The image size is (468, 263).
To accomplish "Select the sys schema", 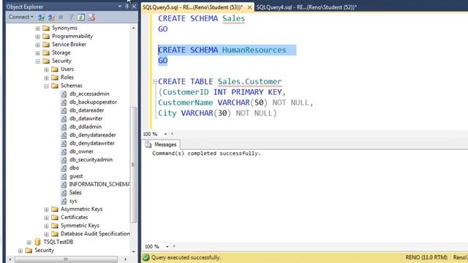I will (73, 201).
